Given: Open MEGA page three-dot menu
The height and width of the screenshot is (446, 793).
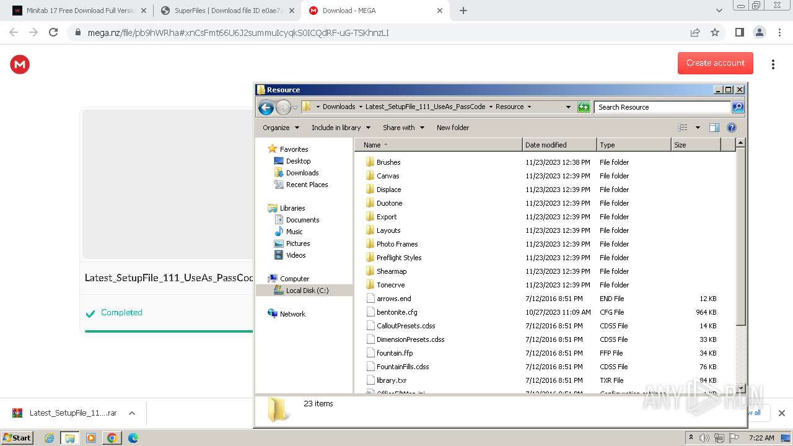Looking at the screenshot, I should [x=773, y=64].
